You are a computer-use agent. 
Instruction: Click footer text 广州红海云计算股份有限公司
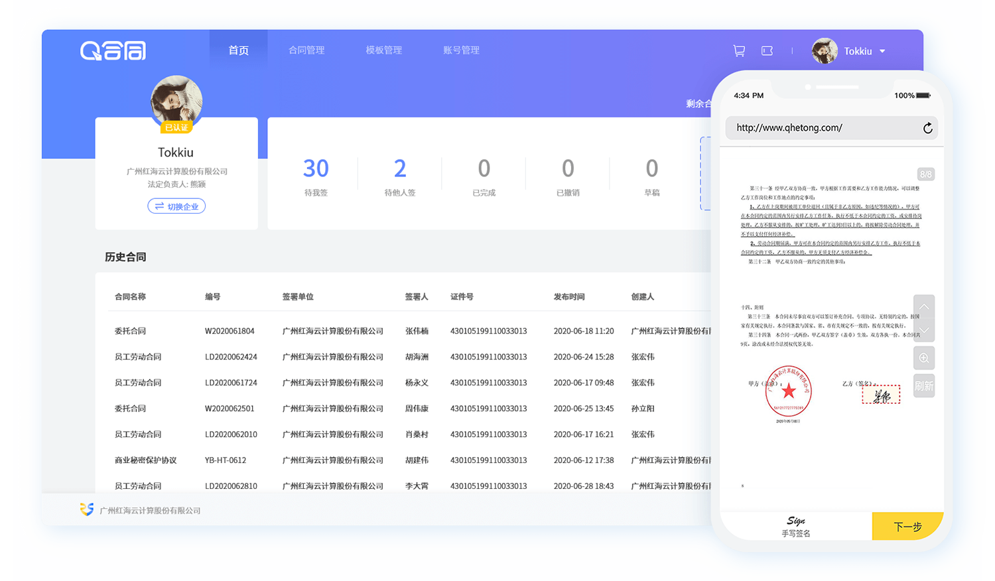(x=150, y=511)
